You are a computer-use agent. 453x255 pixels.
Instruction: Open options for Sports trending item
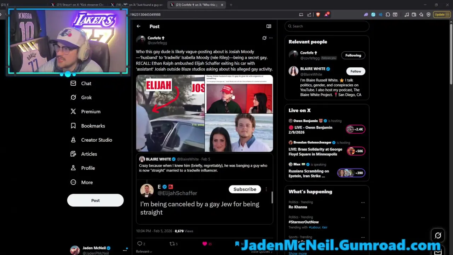[x=363, y=237]
